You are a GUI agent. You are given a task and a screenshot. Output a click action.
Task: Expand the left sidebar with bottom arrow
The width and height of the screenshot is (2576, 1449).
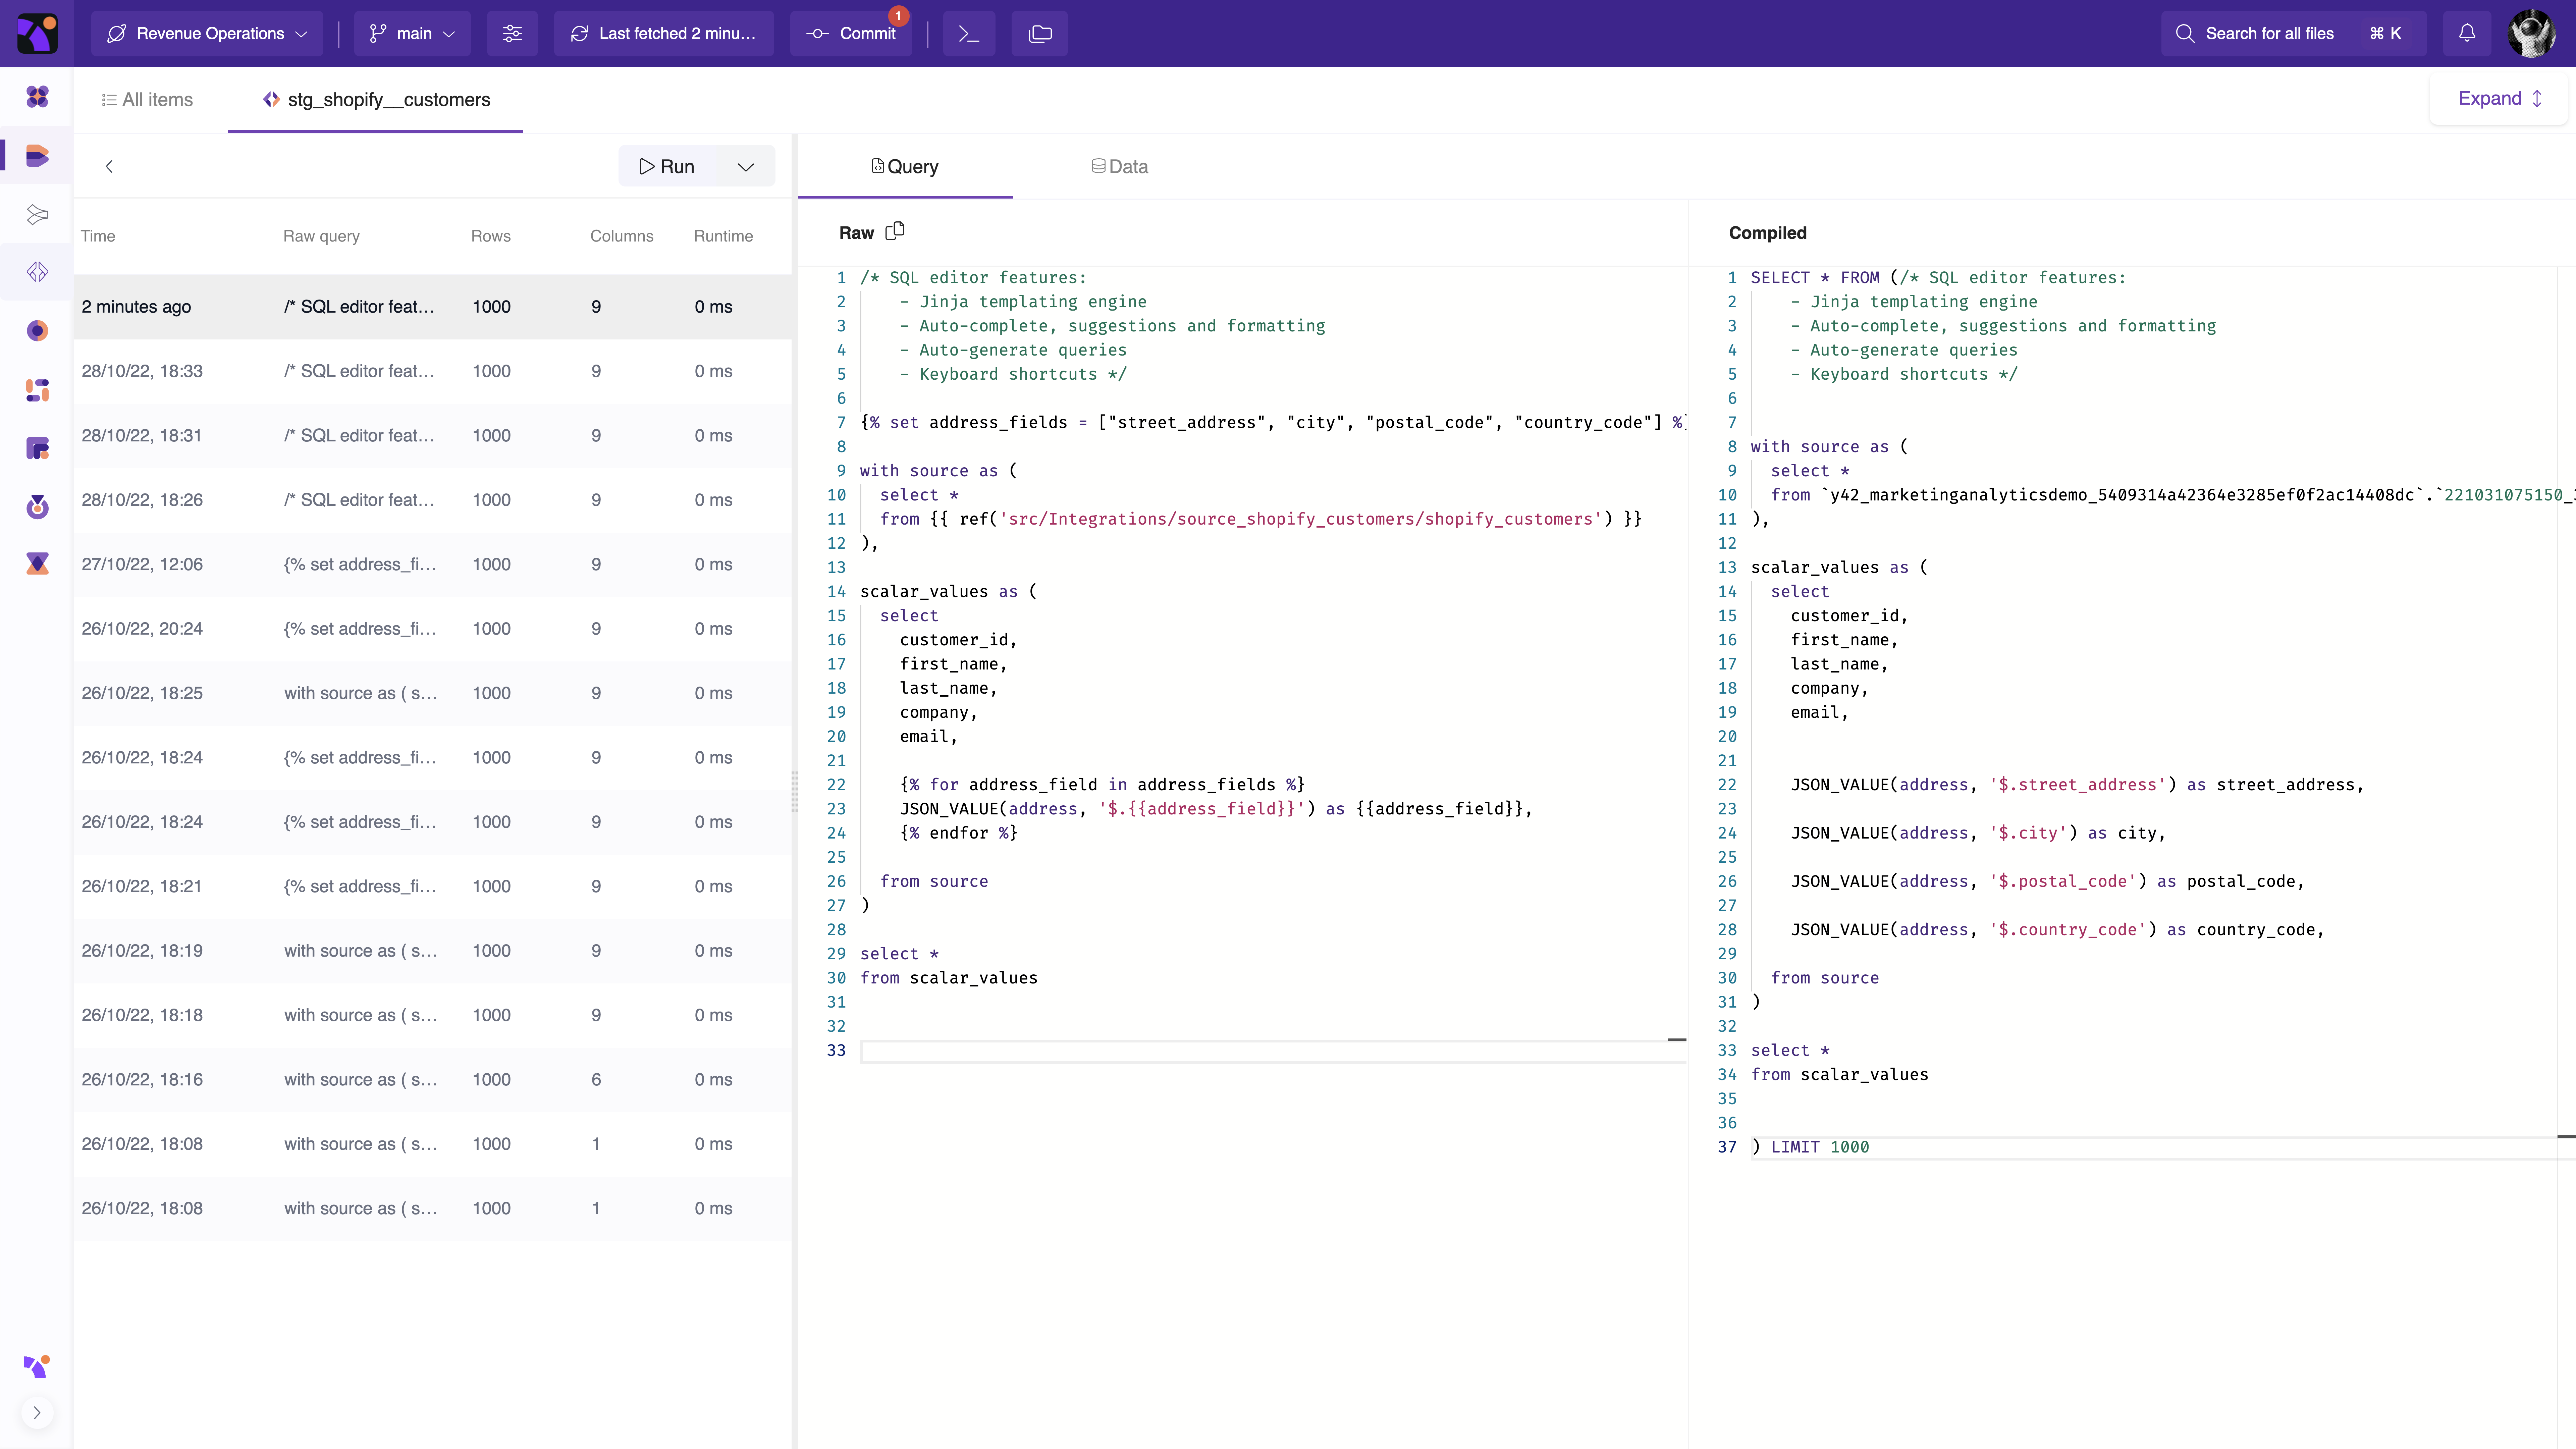point(37,1413)
